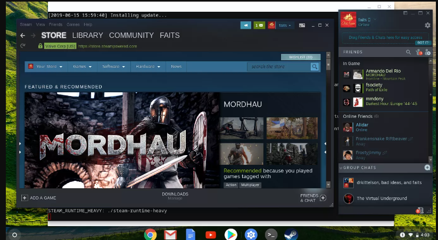Open DOWNLOADS Manage at the bottom

click(x=175, y=196)
